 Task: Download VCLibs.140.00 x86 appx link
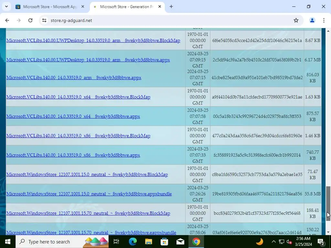coord(73,155)
